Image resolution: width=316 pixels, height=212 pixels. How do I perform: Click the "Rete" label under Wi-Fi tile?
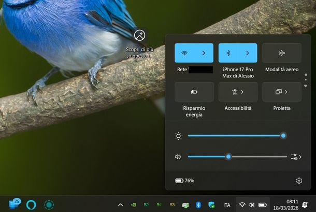click(182, 70)
